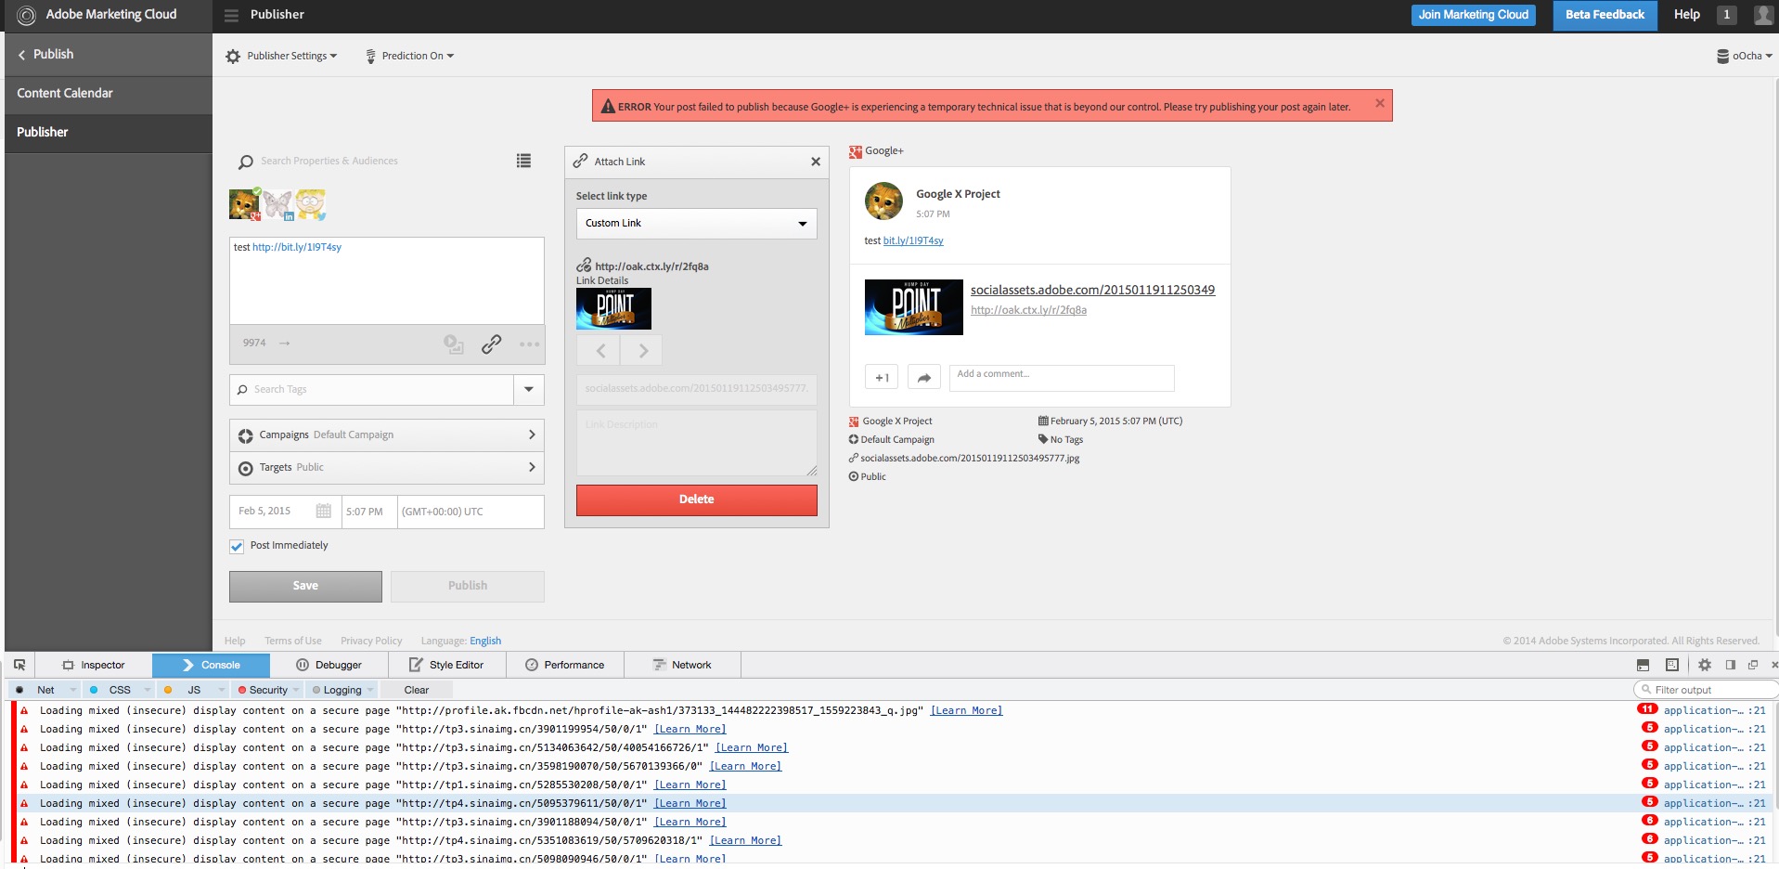This screenshot has width=1779, height=869.
Task: Open devtools in separate window icon
Action: pos(1753,665)
